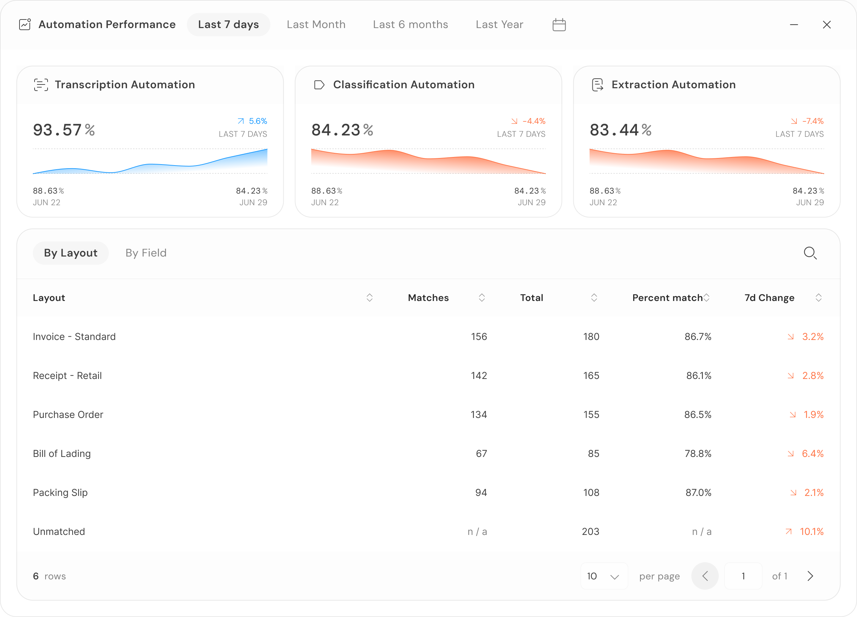This screenshot has height=617, width=857.
Task: Go to previous page arrow
Action: 705,576
